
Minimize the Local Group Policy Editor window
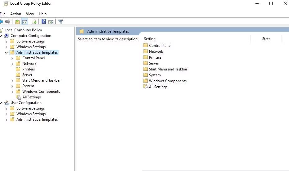[x=257, y=3]
